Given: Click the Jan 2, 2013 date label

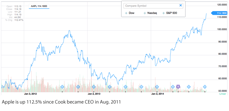Looking at the screenshot, I should pyautogui.click(x=94, y=94).
